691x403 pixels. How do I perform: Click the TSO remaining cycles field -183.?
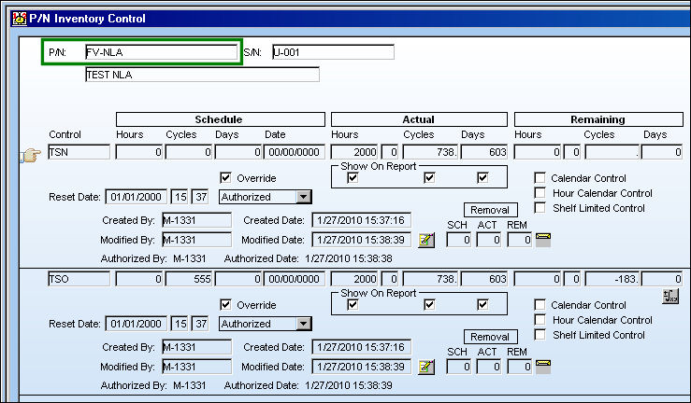(612, 279)
